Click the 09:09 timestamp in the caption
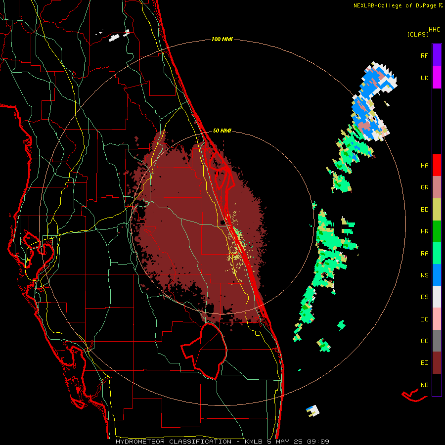445x445 pixels. tap(318, 442)
